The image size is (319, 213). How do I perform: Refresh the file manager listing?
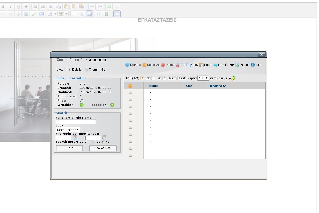[133, 65]
